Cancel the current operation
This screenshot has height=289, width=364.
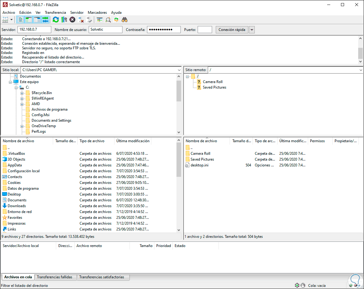coord(72,20)
